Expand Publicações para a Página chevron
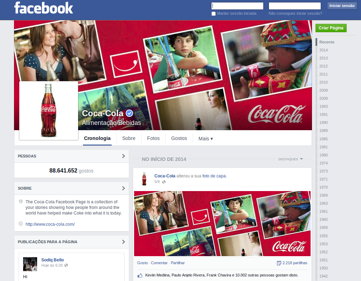The width and height of the screenshot is (361, 281). (x=123, y=242)
